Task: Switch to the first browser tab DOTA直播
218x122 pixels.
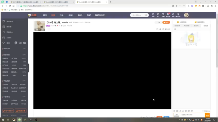Action: (26, 2)
